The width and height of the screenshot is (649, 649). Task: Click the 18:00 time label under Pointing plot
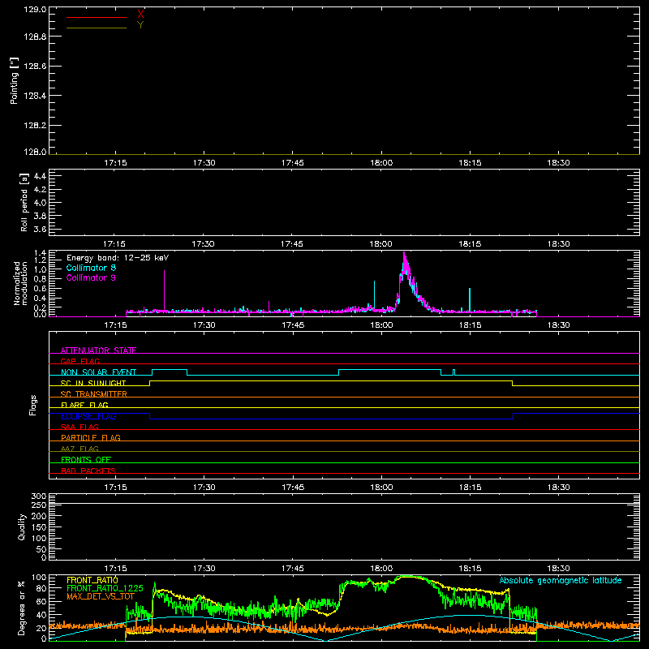[381, 163]
